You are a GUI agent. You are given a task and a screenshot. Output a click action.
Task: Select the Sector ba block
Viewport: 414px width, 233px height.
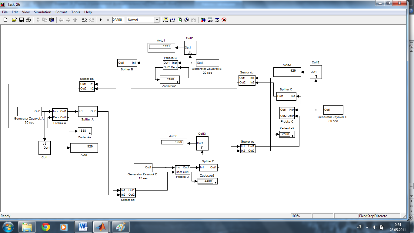point(87,86)
